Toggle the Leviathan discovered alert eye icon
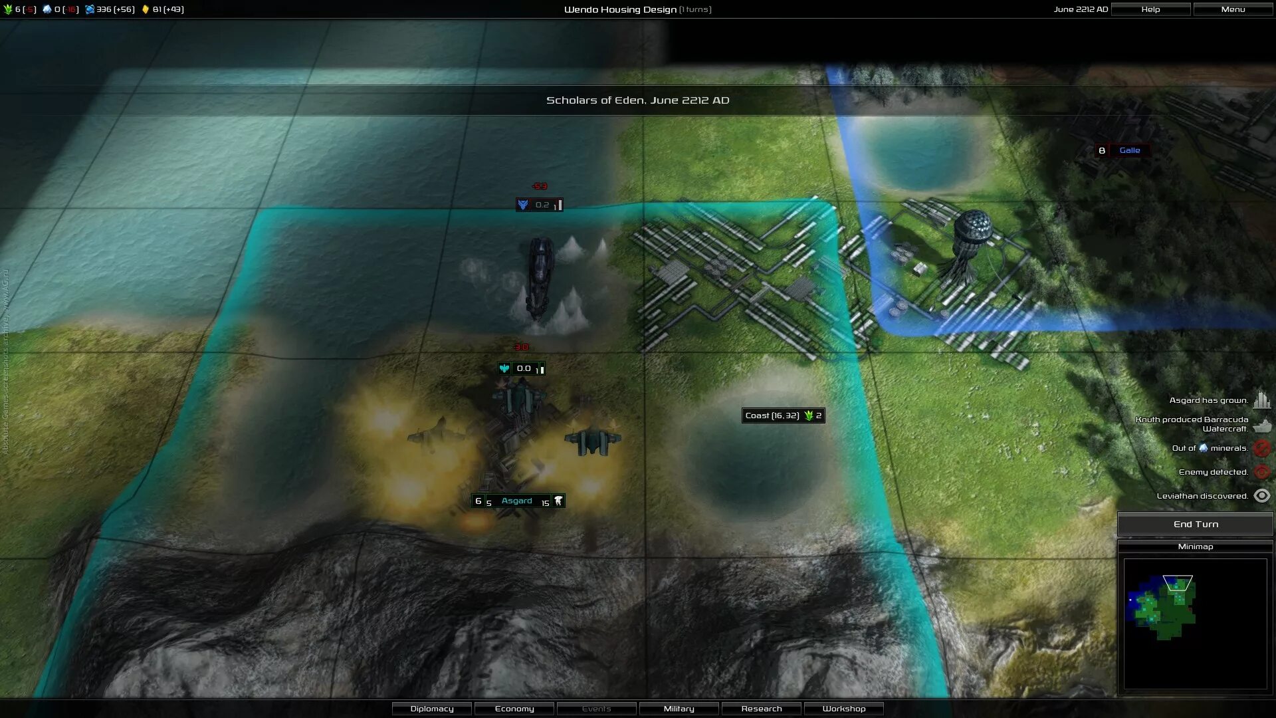Screen dimensions: 1276x718 point(1262,495)
